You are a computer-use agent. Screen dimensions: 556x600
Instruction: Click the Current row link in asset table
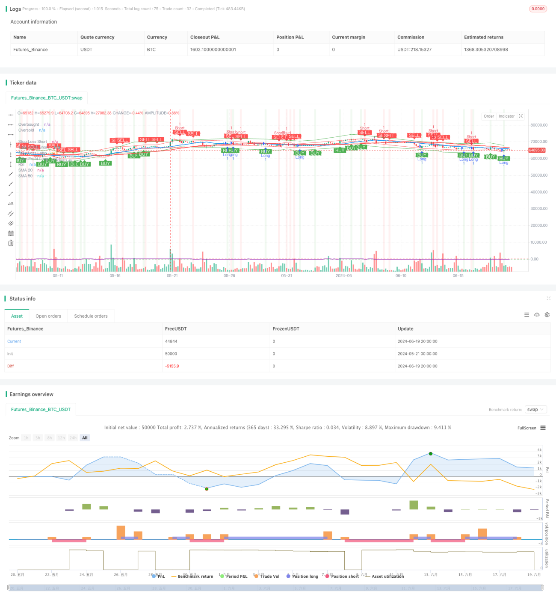pyautogui.click(x=14, y=341)
